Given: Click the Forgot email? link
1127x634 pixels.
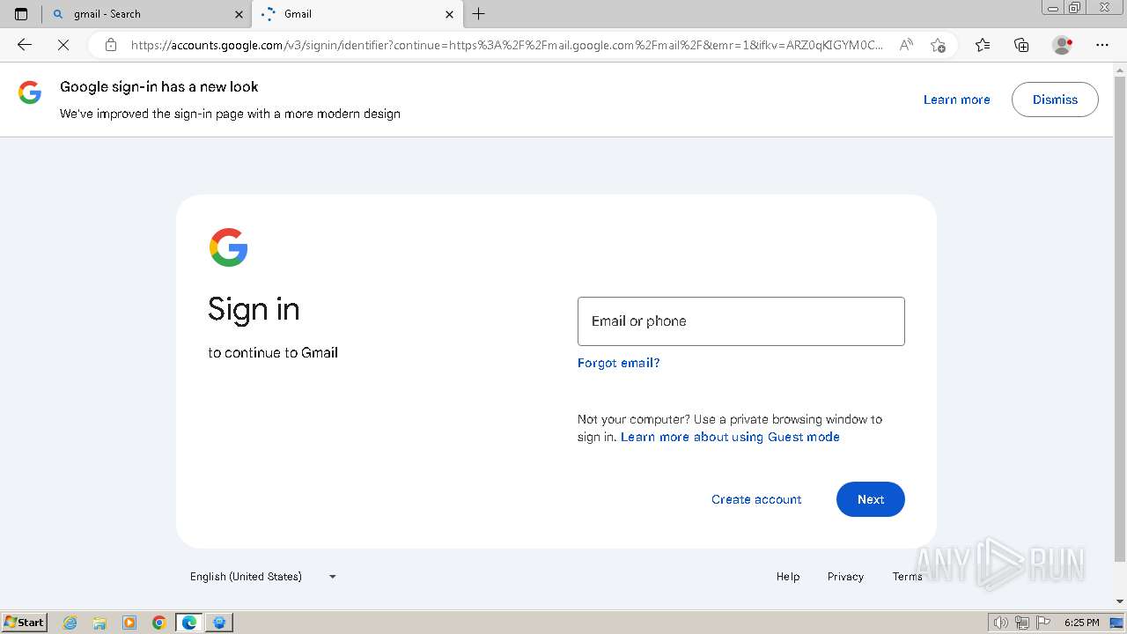Looking at the screenshot, I should click(618, 363).
